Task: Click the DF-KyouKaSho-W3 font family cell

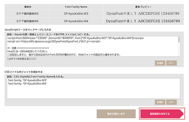Action: tap(76, 14)
